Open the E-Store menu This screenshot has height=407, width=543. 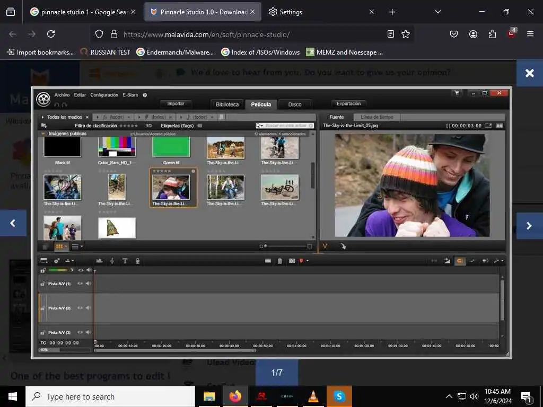(130, 95)
